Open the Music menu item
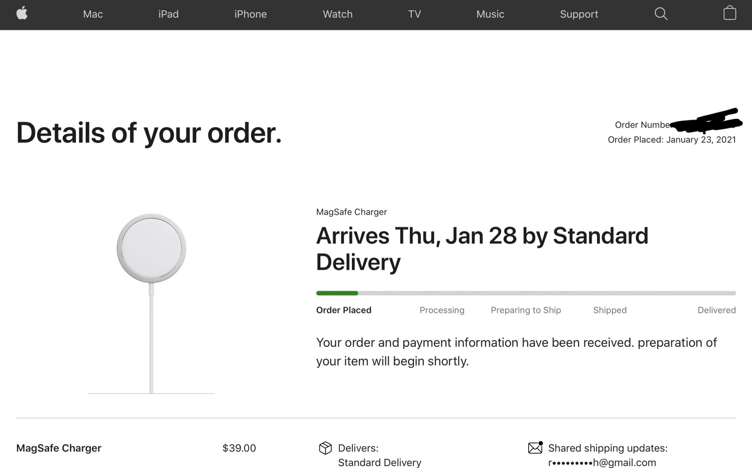Screen dimensions: 752x468 490,14
